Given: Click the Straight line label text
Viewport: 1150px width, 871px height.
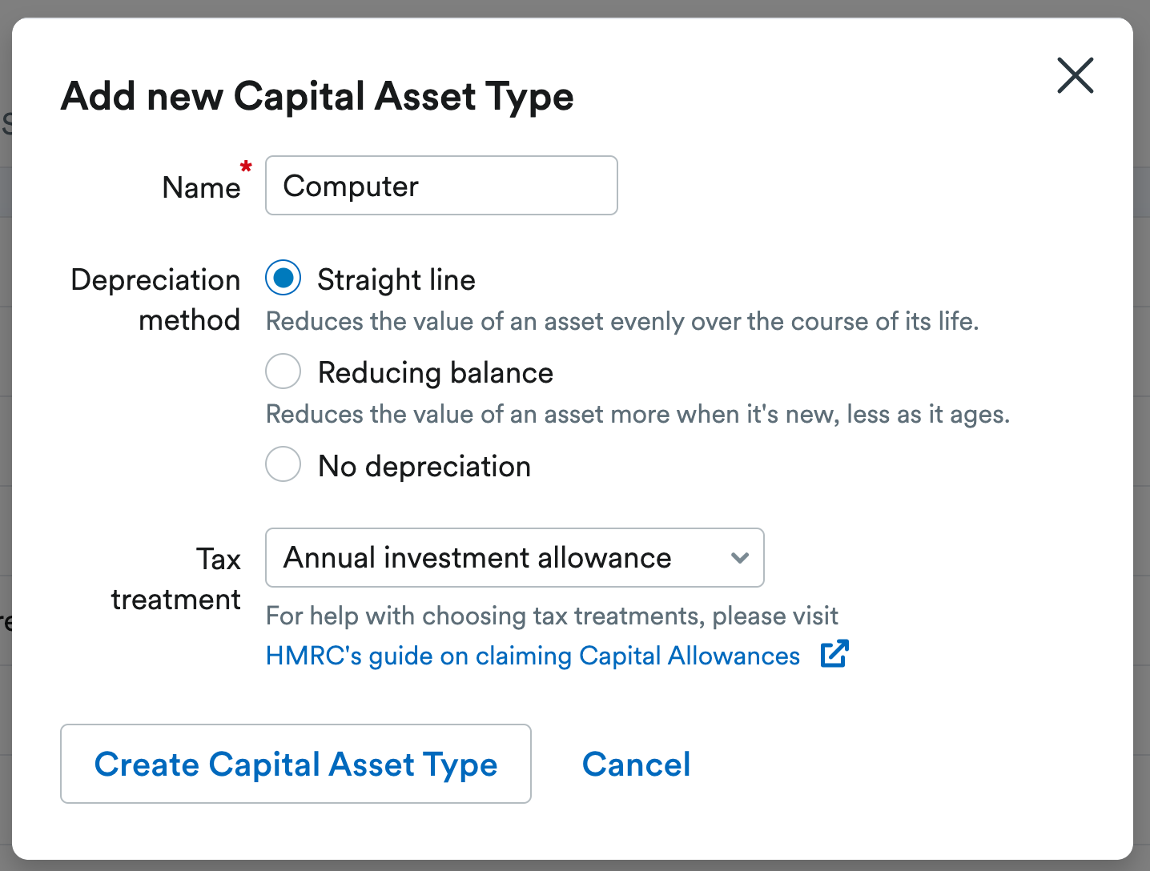Looking at the screenshot, I should coord(396,279).
